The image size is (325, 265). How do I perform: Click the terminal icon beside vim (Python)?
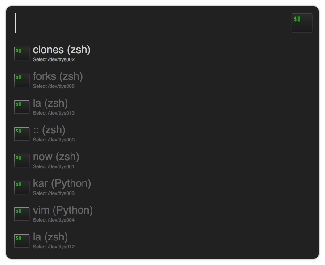[x=22, y=214]
